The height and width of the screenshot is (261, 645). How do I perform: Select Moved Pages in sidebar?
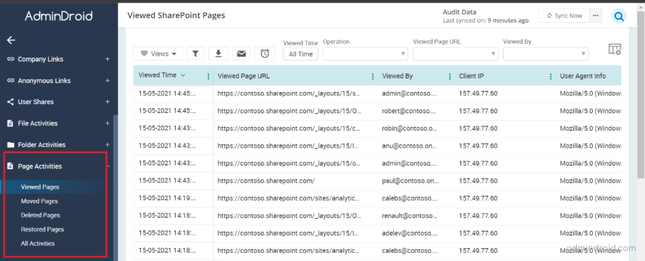click(39, 201)
